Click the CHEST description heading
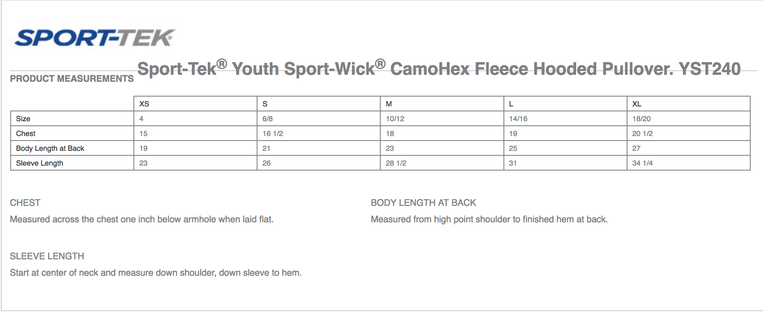Screen dimensions: 763x314 (x=25, y=203)
